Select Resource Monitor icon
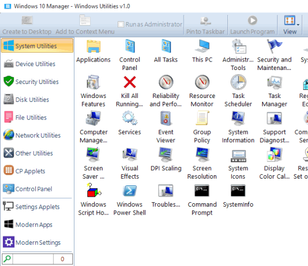 click(x=202, y=82)
